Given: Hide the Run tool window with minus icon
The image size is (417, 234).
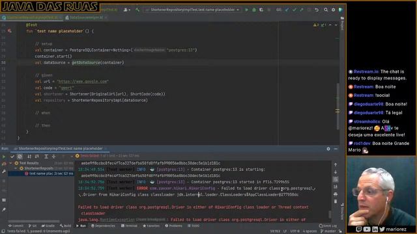Looking at the screenshot, I should [336, 149].
